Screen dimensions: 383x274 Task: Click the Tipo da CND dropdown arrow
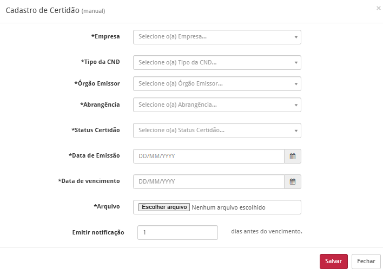(x=296, y=63)
